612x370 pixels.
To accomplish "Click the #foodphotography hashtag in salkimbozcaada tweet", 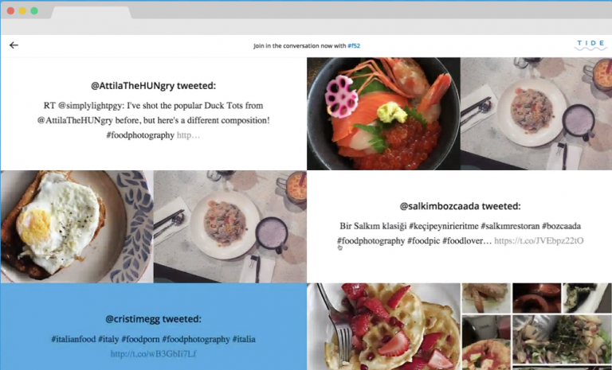I will click(371, 241).
